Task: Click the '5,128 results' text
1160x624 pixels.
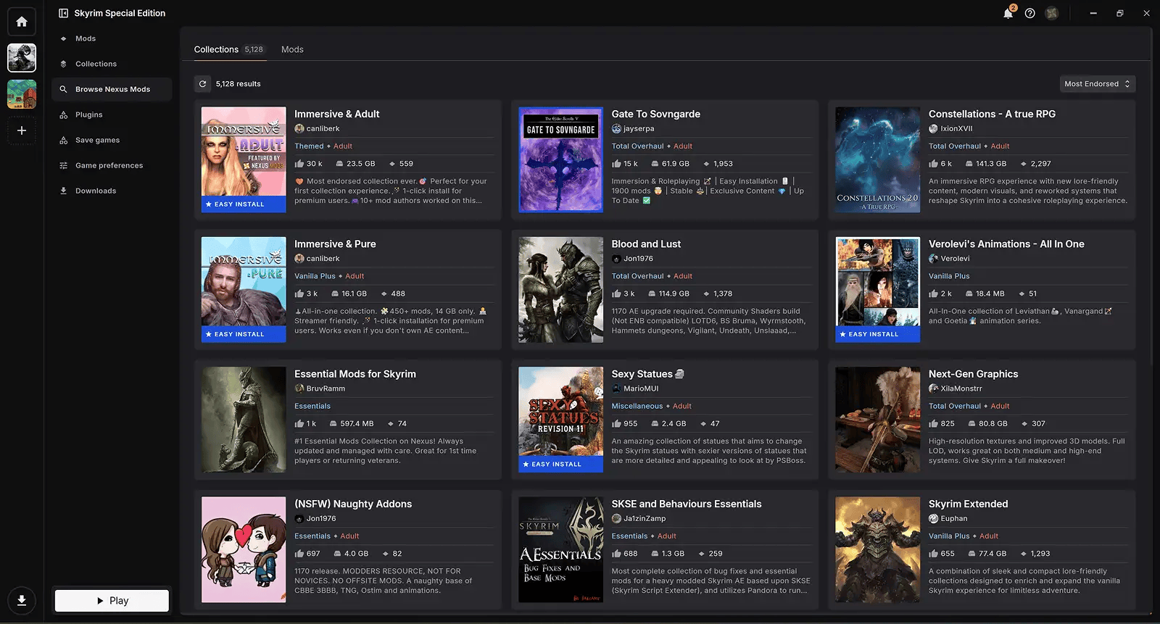Action: [238, 84]
